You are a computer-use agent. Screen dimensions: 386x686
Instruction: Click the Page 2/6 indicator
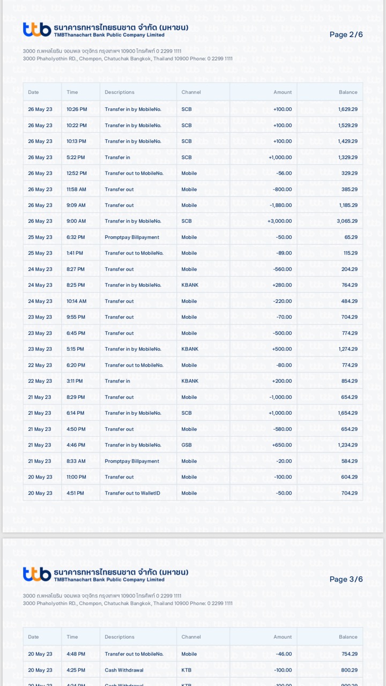pos(346,35)
